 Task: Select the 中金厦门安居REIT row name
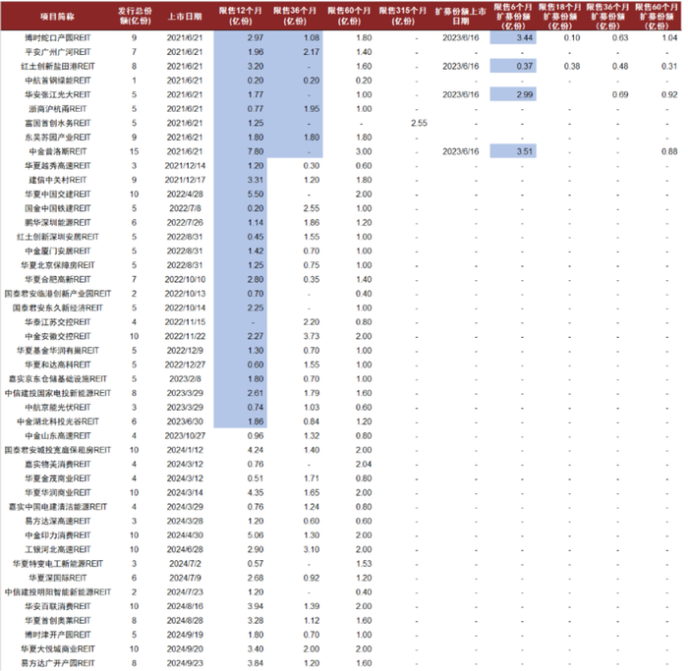[x=57, y=251]
